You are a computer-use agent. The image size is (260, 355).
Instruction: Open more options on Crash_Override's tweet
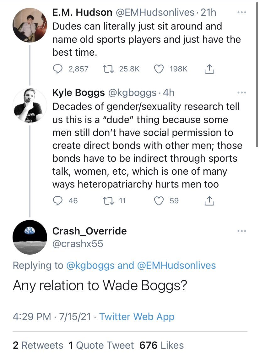coord(241,231)
